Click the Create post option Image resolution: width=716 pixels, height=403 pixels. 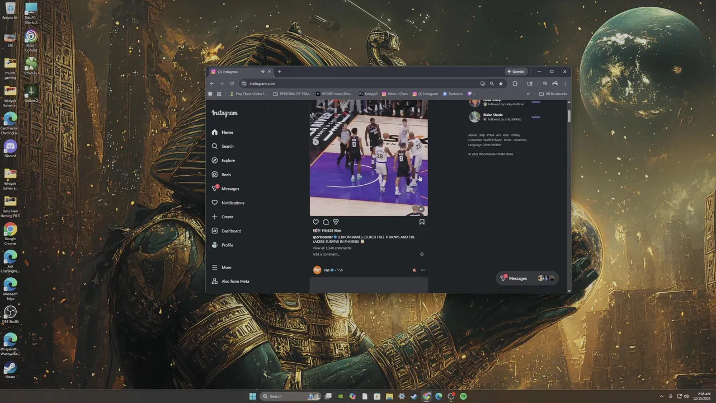pos(222,217)
